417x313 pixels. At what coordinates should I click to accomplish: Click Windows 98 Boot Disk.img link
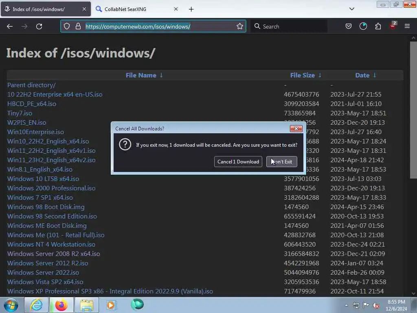tap(46, 207)
